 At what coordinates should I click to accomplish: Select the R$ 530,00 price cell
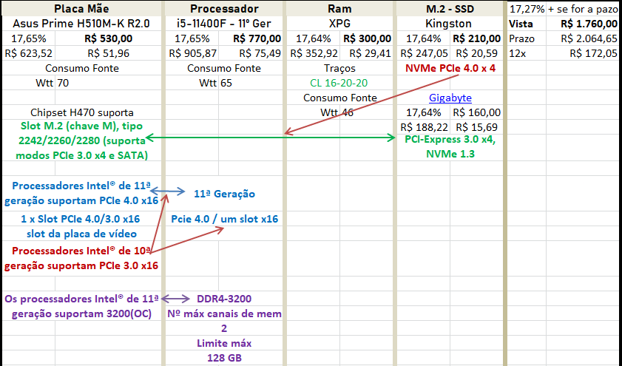(108, 38)
